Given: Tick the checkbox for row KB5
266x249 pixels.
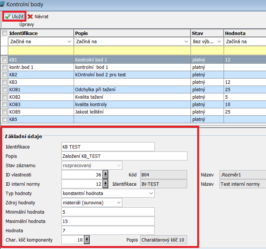Looking at the screenshot, I should (4, 119).
